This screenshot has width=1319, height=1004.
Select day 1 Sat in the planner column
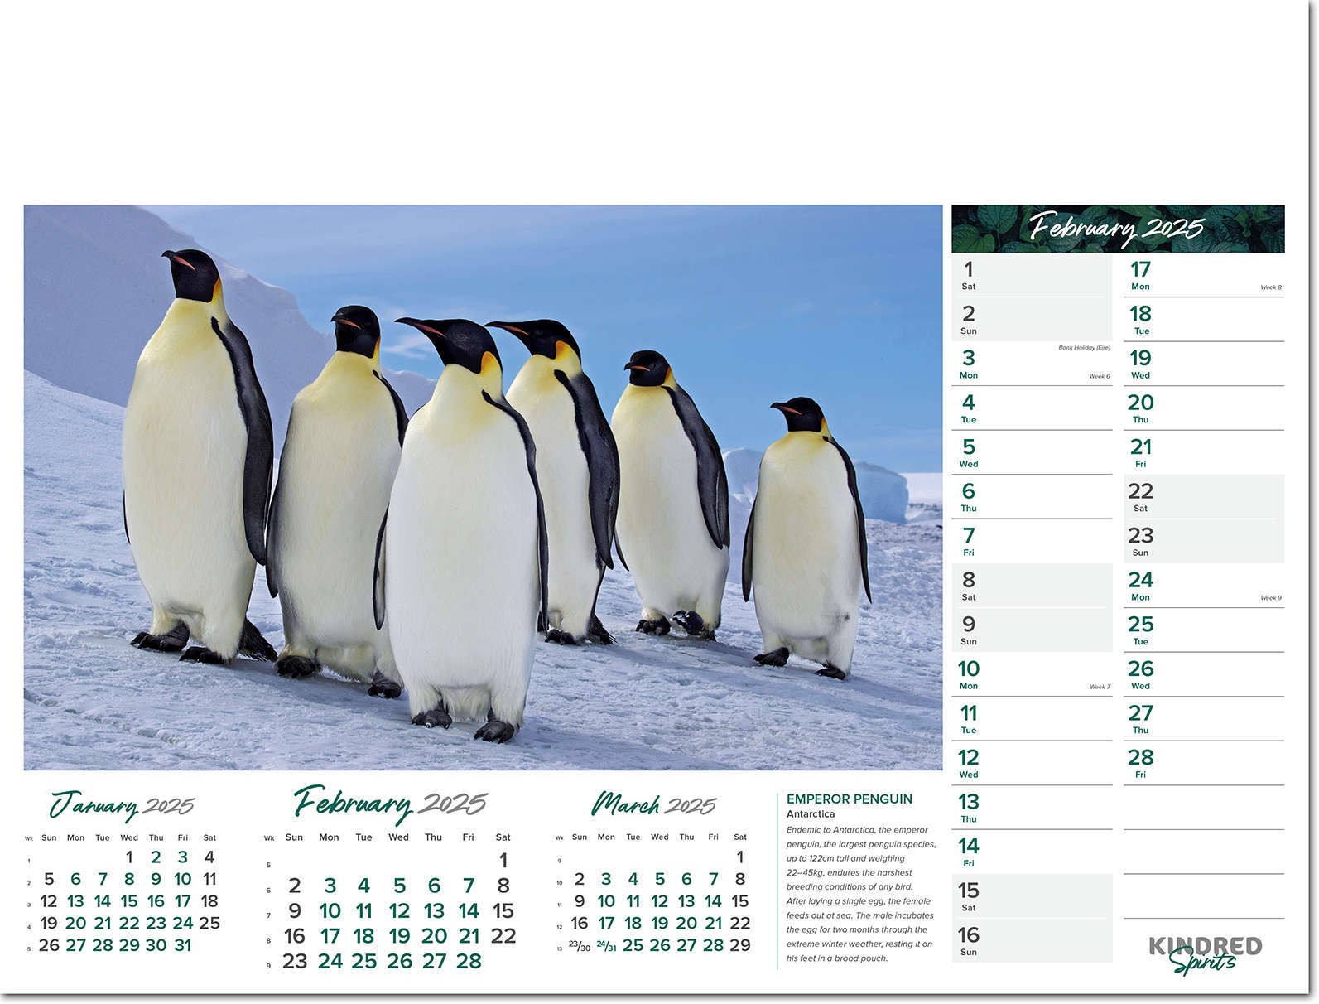pyautogui.click(x=1032, y=275)
